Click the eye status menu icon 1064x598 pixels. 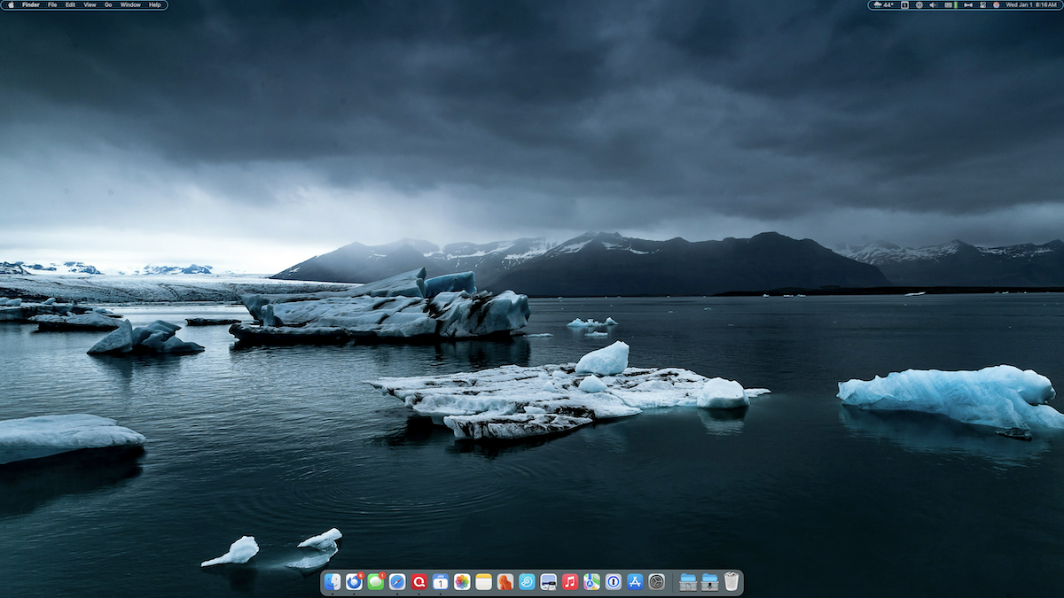coord(919,4)
